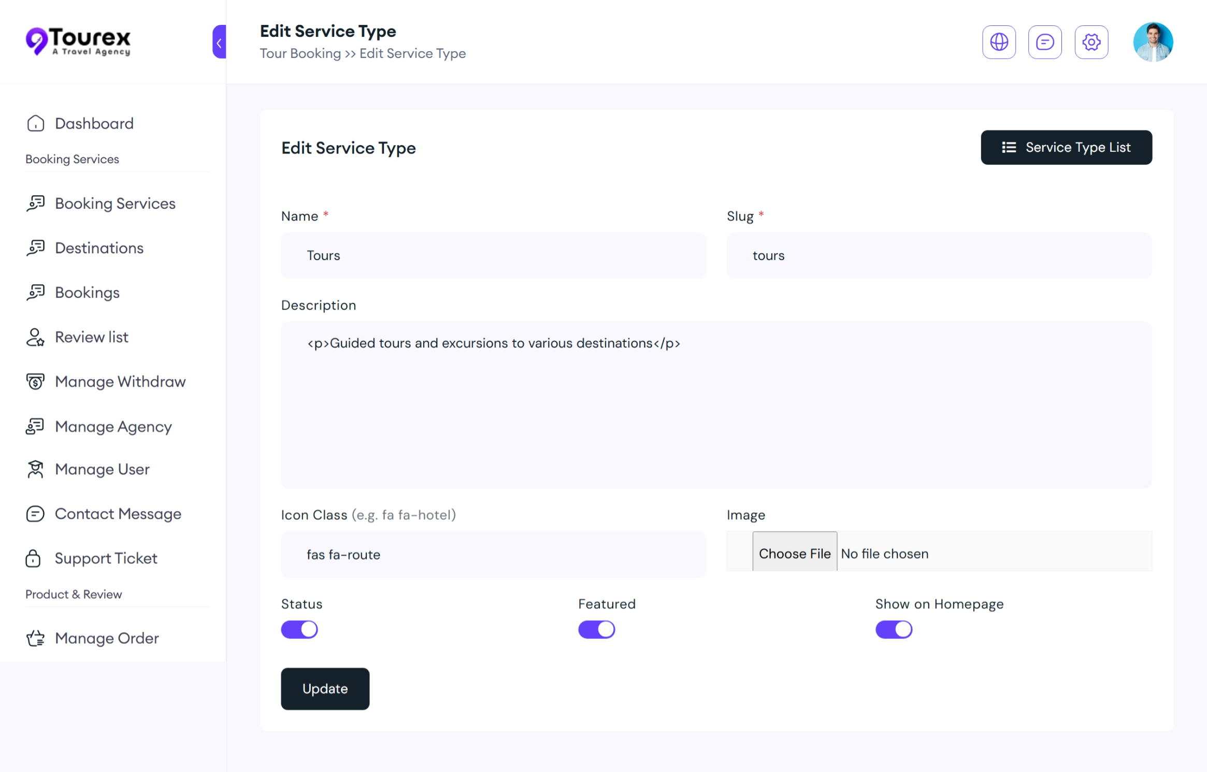
Task: Disable the Status toggle
Action: (x=299, y=630)
